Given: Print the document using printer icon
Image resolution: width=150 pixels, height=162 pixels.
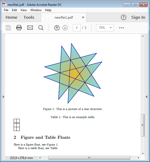Looking at the screenshot, I should (x=19, y=28).
